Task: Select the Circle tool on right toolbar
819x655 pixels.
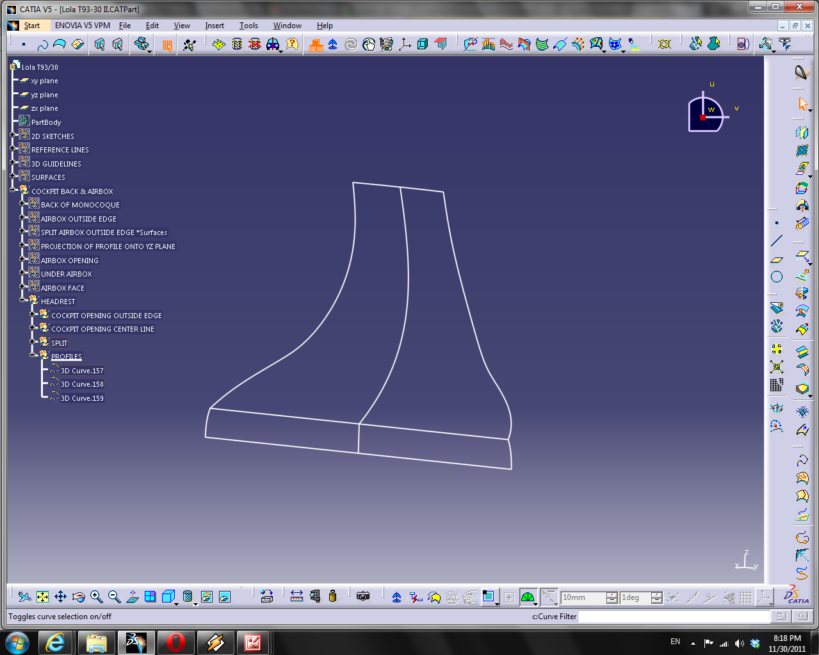Action: point(777,277)
